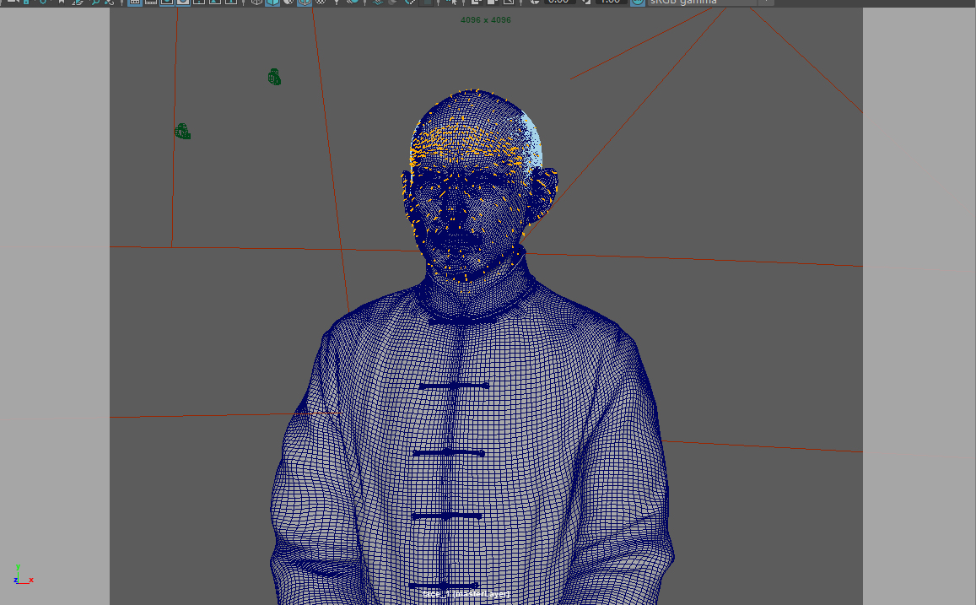
Task: Click the 'face_1 [masterLayer]' camera label
Action: click(x=466, y=594)
